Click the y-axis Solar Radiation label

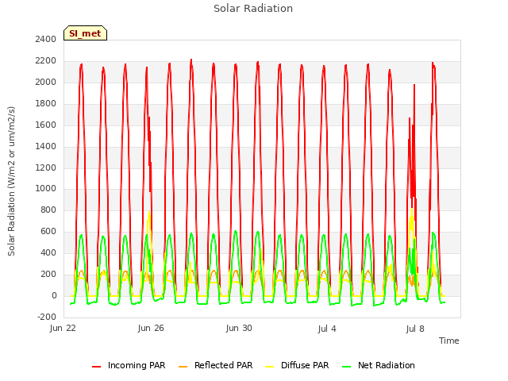click(11, 181)
